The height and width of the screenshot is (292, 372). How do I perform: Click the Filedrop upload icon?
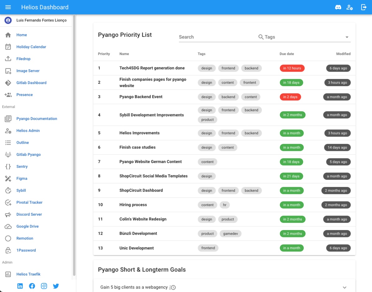tap(8, 59)
